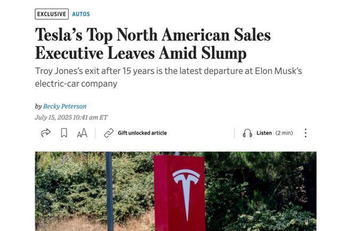Image resolution: width=341 pixels, height=231 pixels.
Task: Open author Becky Peterson's profile link
Action: (x=64, y=106)
